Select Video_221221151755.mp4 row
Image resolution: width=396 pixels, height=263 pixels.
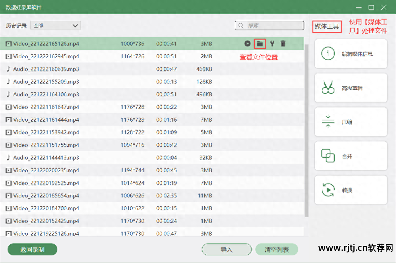pyautogui.click(x=152, y=145)
